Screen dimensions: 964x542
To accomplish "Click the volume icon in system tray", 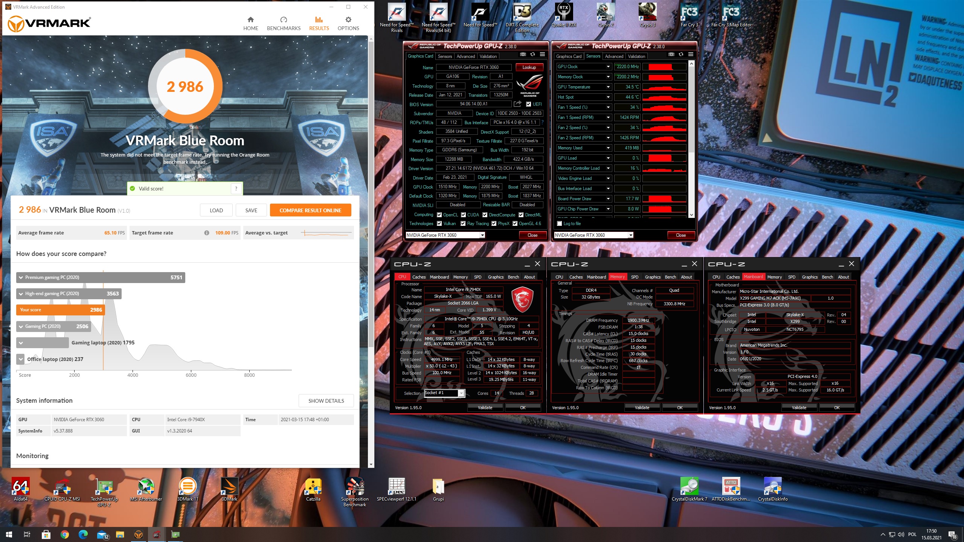I will point(901,534).
